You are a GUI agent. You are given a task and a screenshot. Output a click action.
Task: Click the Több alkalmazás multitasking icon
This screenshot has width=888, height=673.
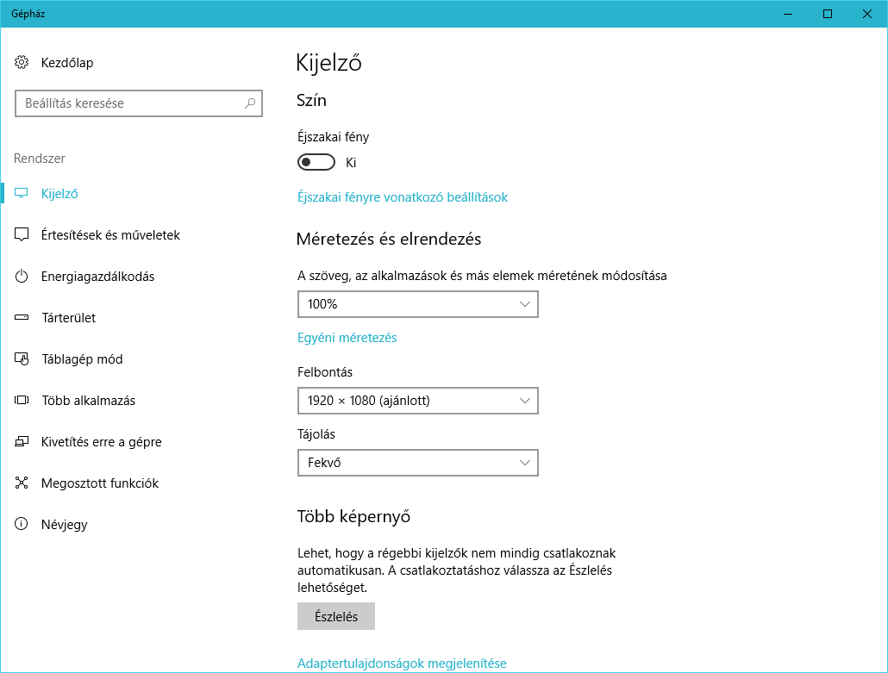coord(22,400)
